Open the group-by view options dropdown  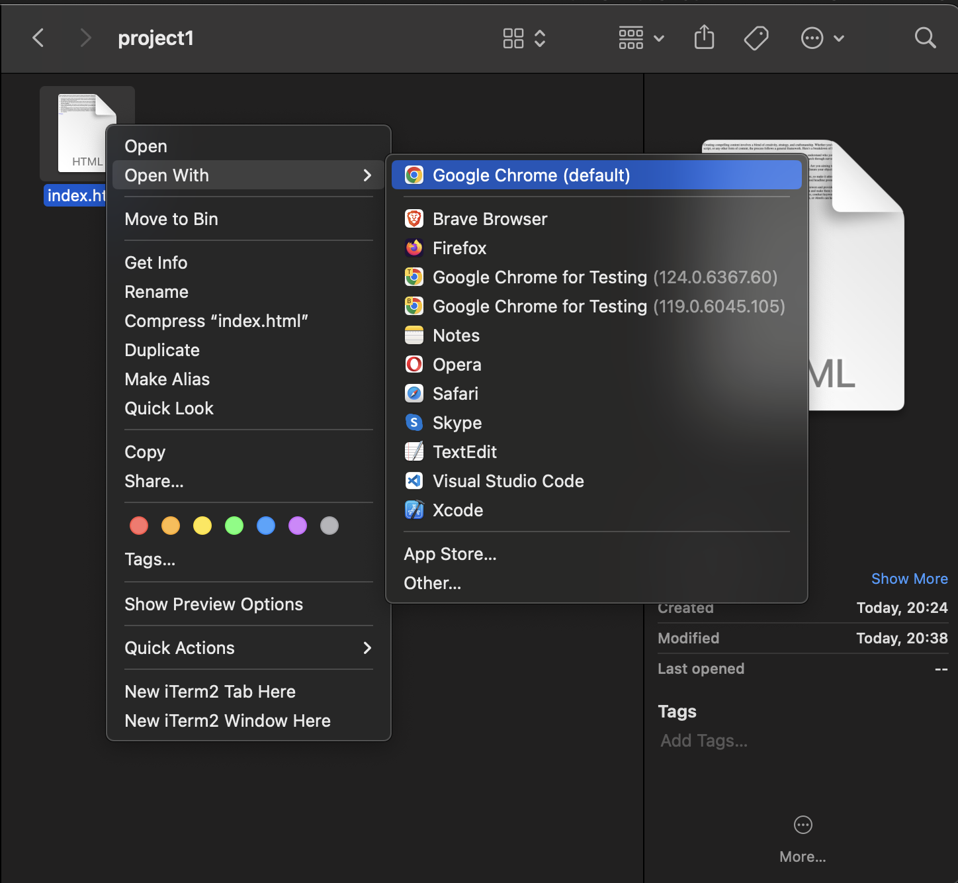641,38
